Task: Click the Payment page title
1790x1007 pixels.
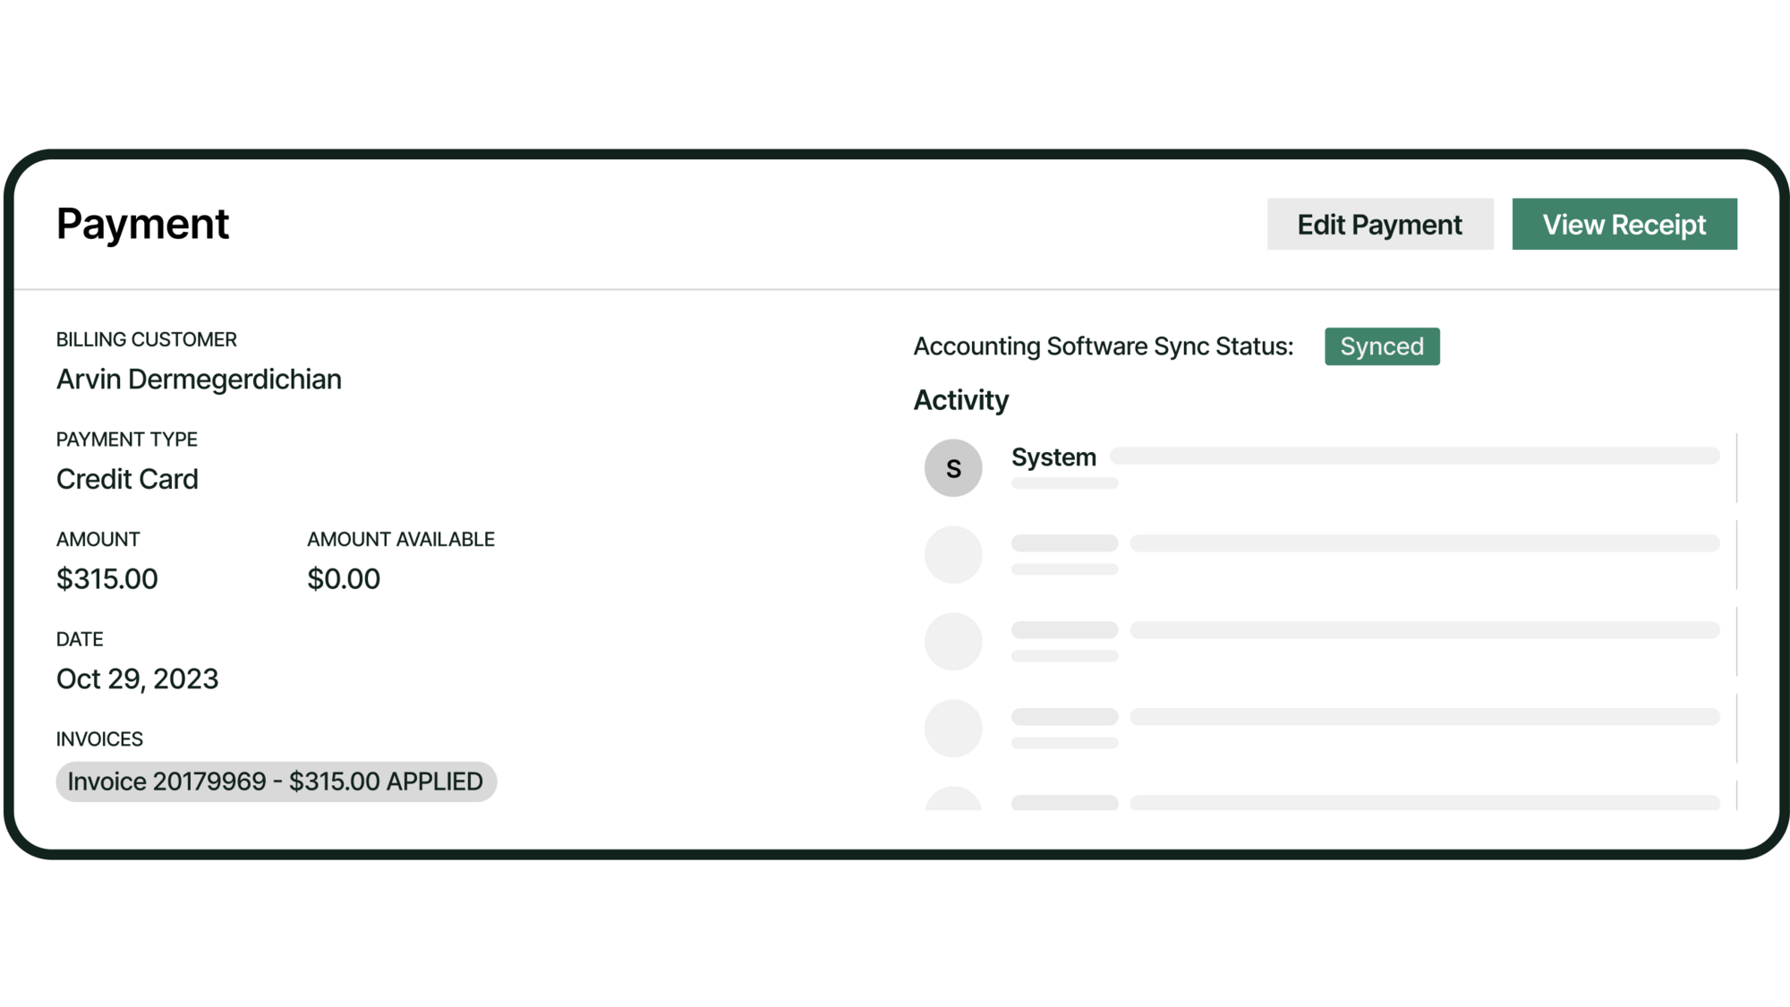Action: coord(142,224)
